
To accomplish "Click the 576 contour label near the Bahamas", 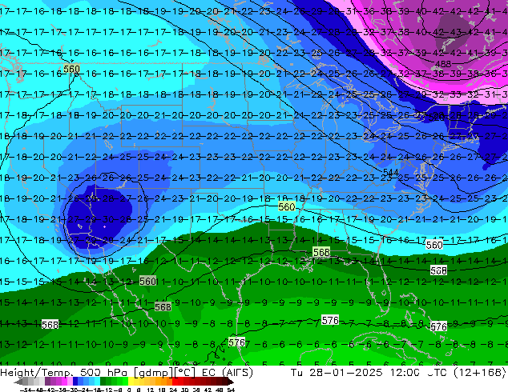I will [x=438, y=326].
